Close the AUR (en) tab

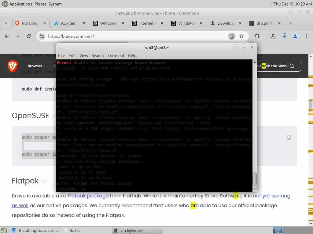84,23
